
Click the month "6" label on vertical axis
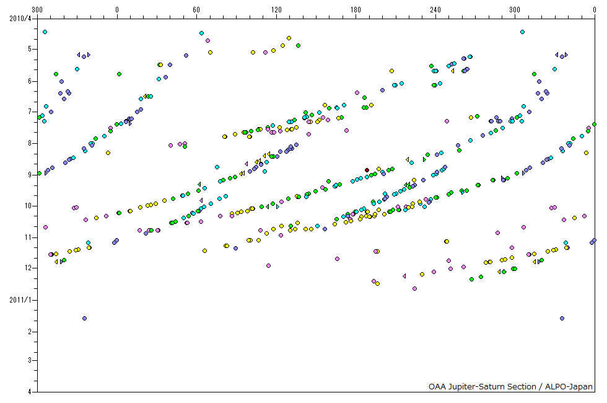[30, 81]
